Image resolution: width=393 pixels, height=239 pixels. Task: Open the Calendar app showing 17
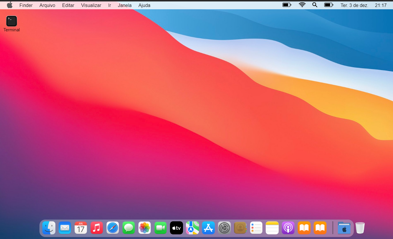pyautogui.click(x=81, y=228)
